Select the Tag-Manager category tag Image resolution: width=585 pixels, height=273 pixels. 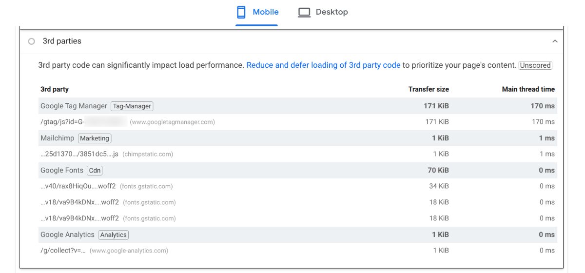pos(132,106)
